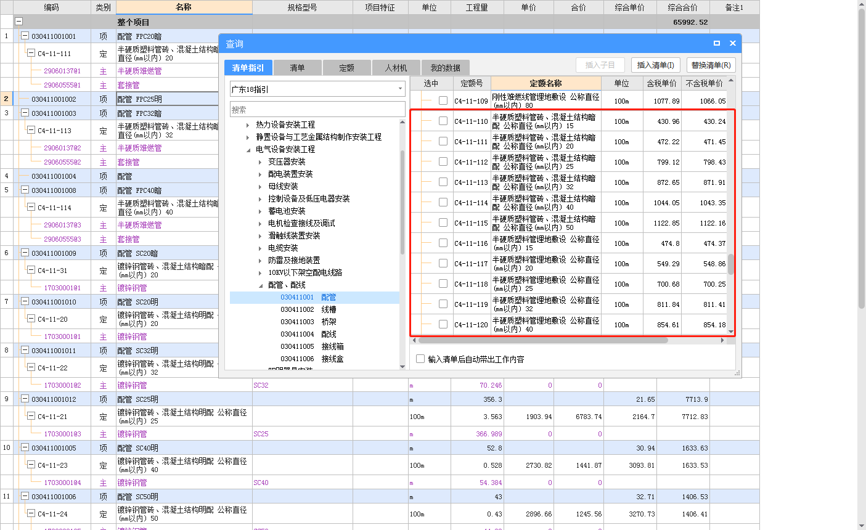
Task: Enable 输入清单后自动带出工作内容 checkbox
Action: (x=420, y=359)
